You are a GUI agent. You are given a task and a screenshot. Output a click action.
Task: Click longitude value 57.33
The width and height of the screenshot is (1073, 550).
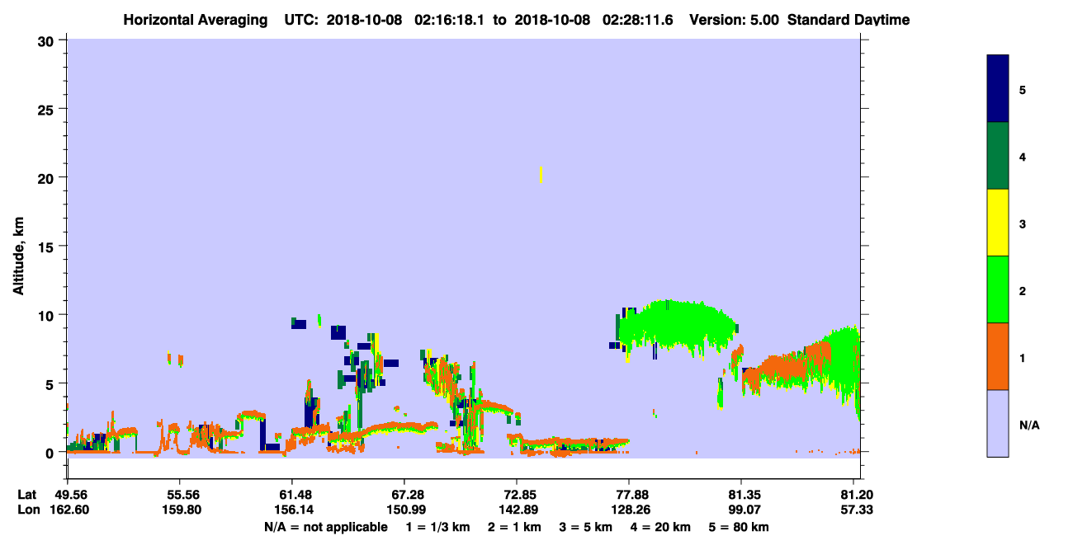click(858, 510)
